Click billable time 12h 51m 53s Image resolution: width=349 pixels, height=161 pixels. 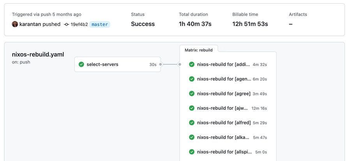250,24
